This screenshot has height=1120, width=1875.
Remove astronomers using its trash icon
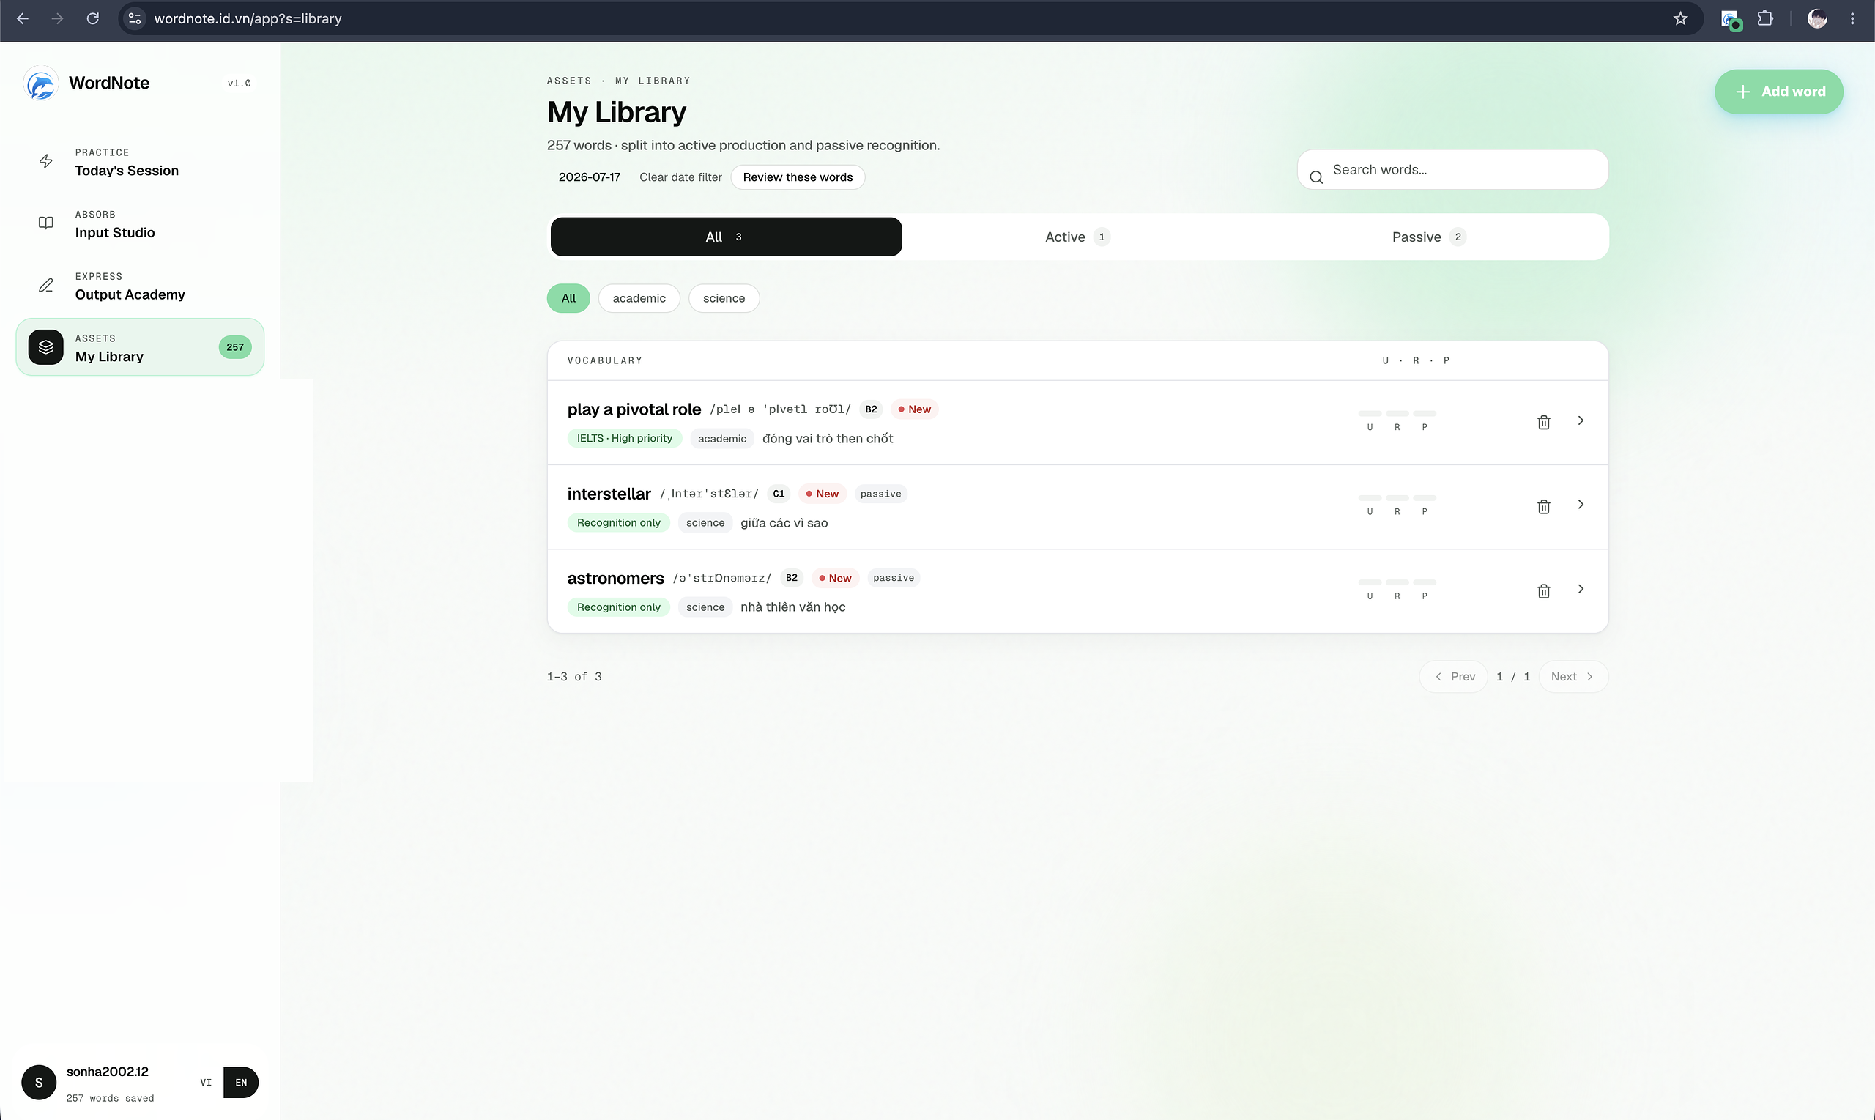click(1544, 591)
